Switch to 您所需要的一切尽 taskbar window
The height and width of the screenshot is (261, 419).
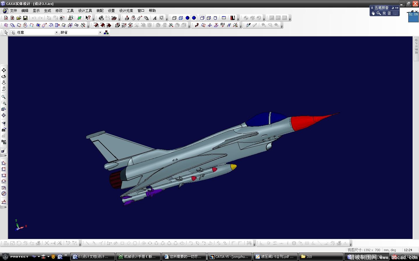point(184,257)
